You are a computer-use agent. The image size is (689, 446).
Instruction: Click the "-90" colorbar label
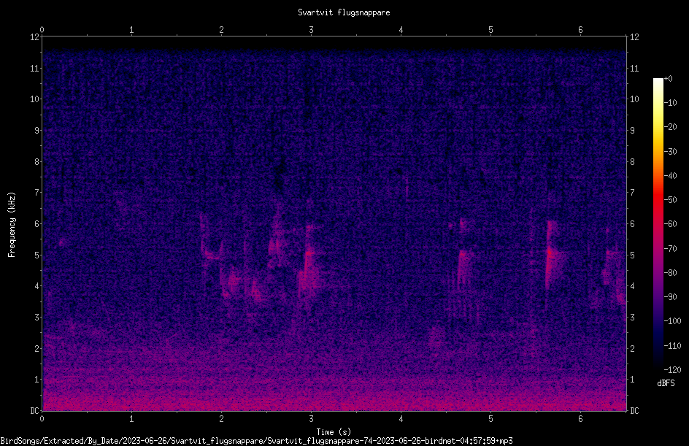point(671,297)
